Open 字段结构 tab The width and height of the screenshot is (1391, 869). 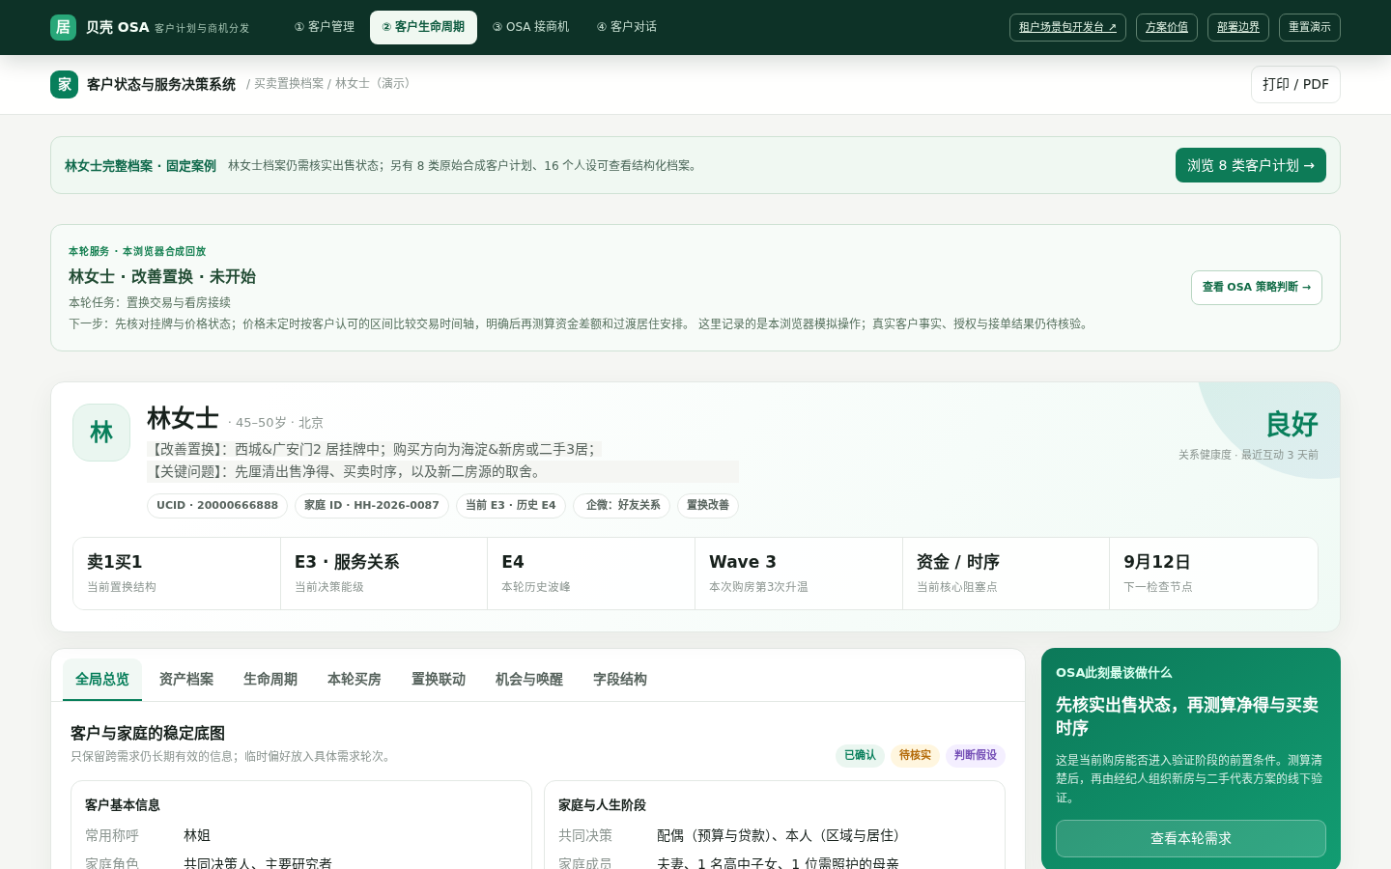620,679
